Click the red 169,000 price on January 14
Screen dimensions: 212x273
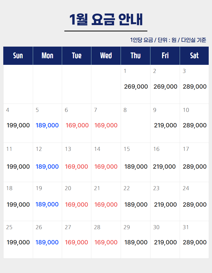(x=106, y=167)
